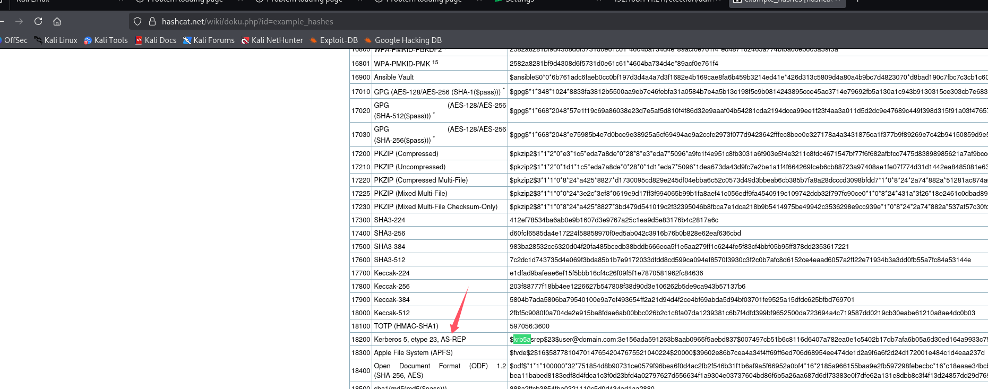Open the Kali NetHunter bookmark
This screenshot has height=389, width=988.
[272, 40]
